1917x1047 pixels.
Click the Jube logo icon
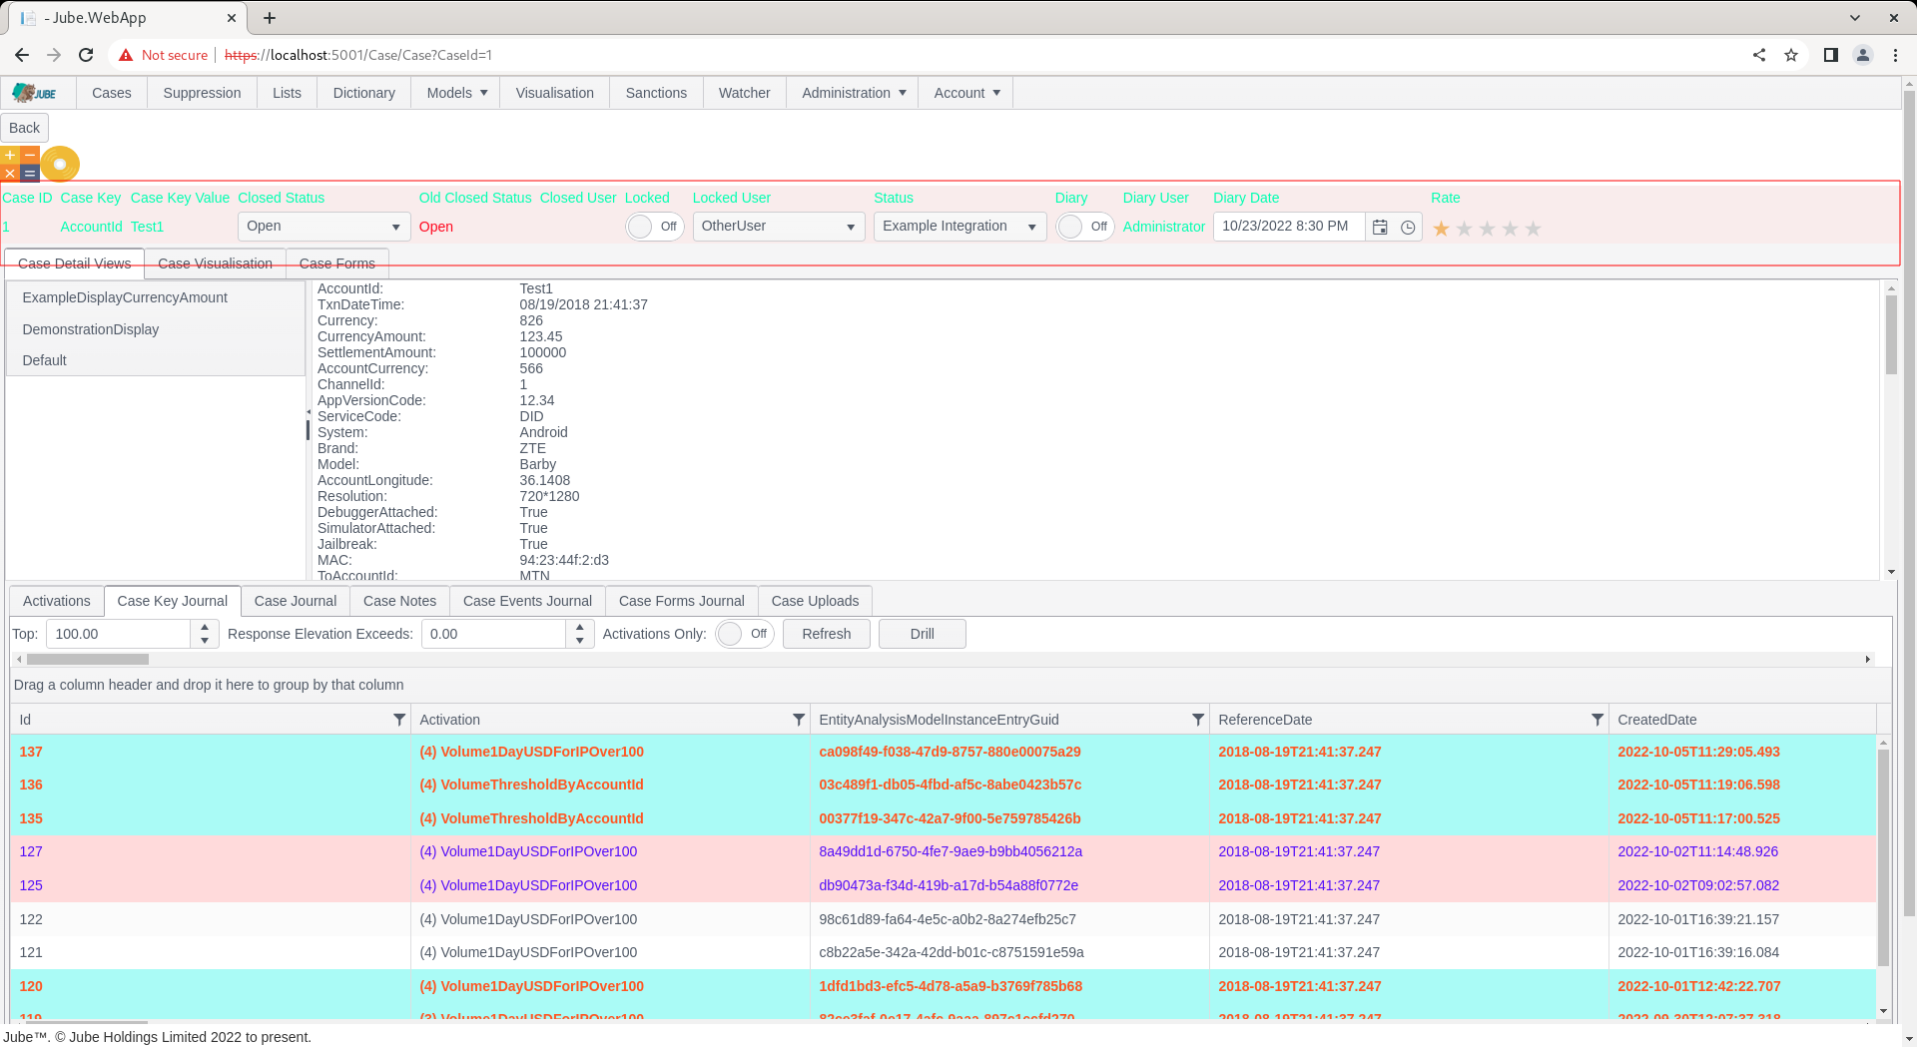click(x=35, y=93)
